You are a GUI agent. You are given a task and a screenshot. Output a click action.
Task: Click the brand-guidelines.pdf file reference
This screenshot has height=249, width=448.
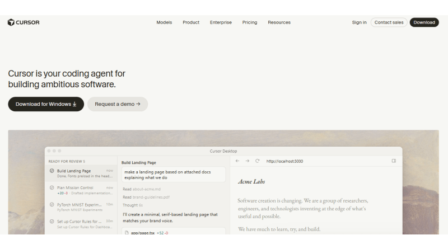coord(151,197)
